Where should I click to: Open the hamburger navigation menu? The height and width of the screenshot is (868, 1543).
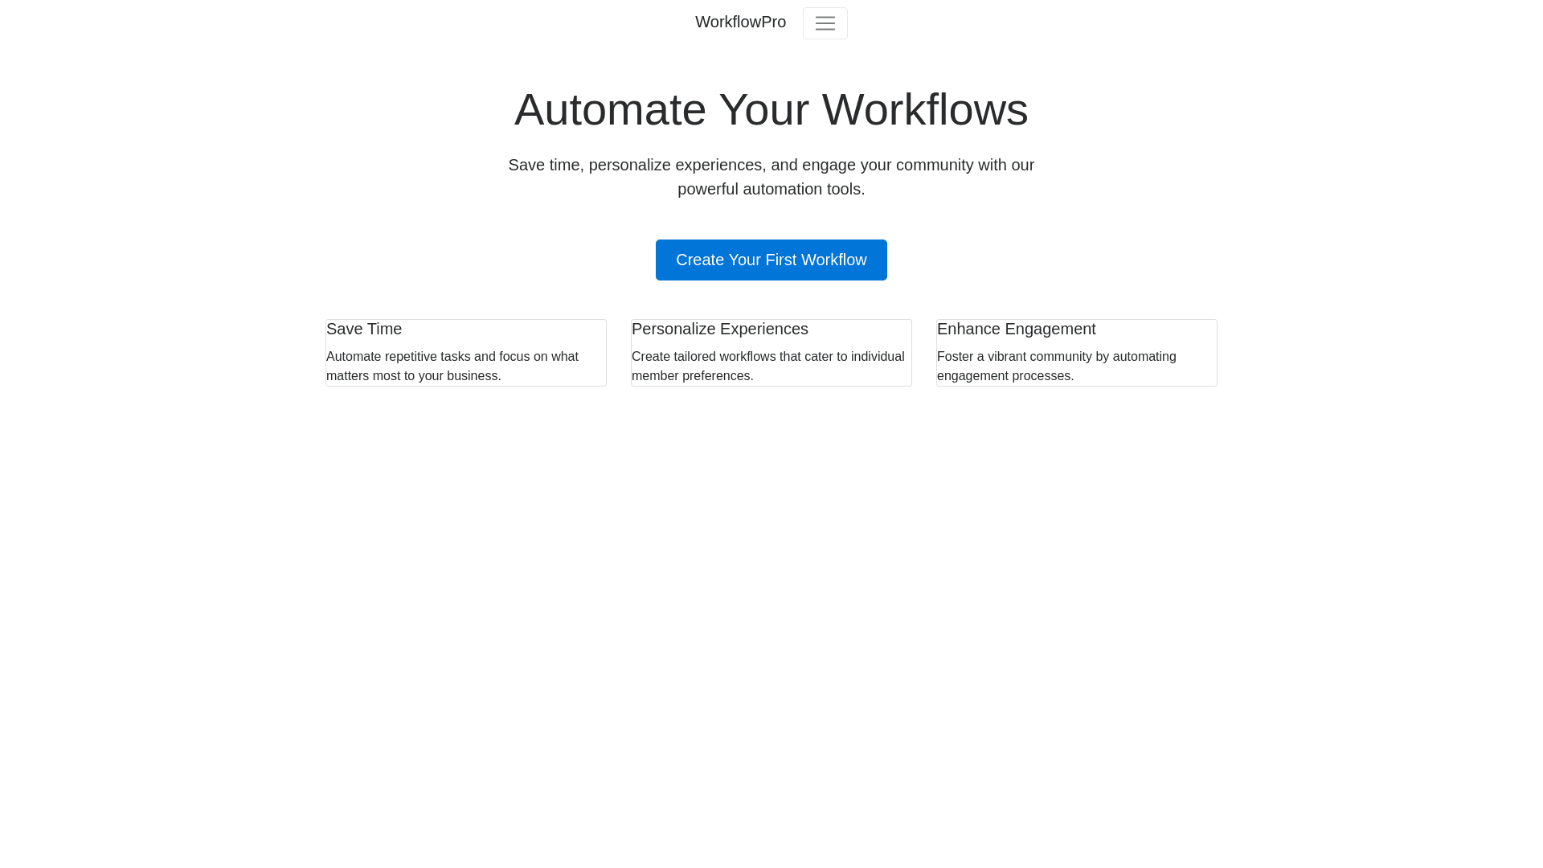coord(825,23)
